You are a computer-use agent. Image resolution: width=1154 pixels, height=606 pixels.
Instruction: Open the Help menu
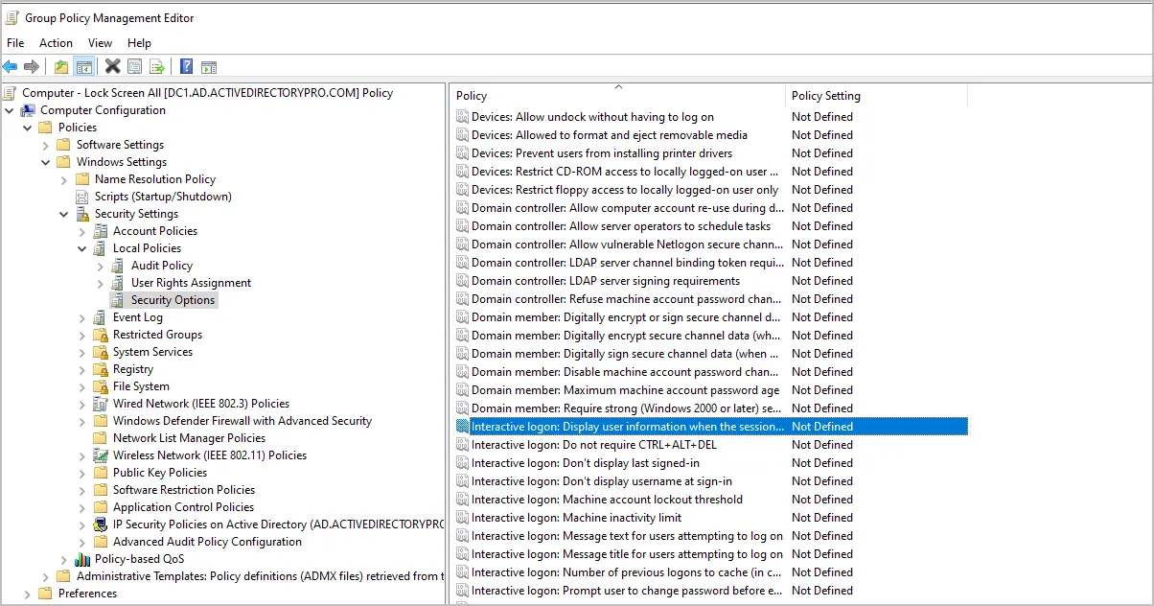click(x=139, y=43)
